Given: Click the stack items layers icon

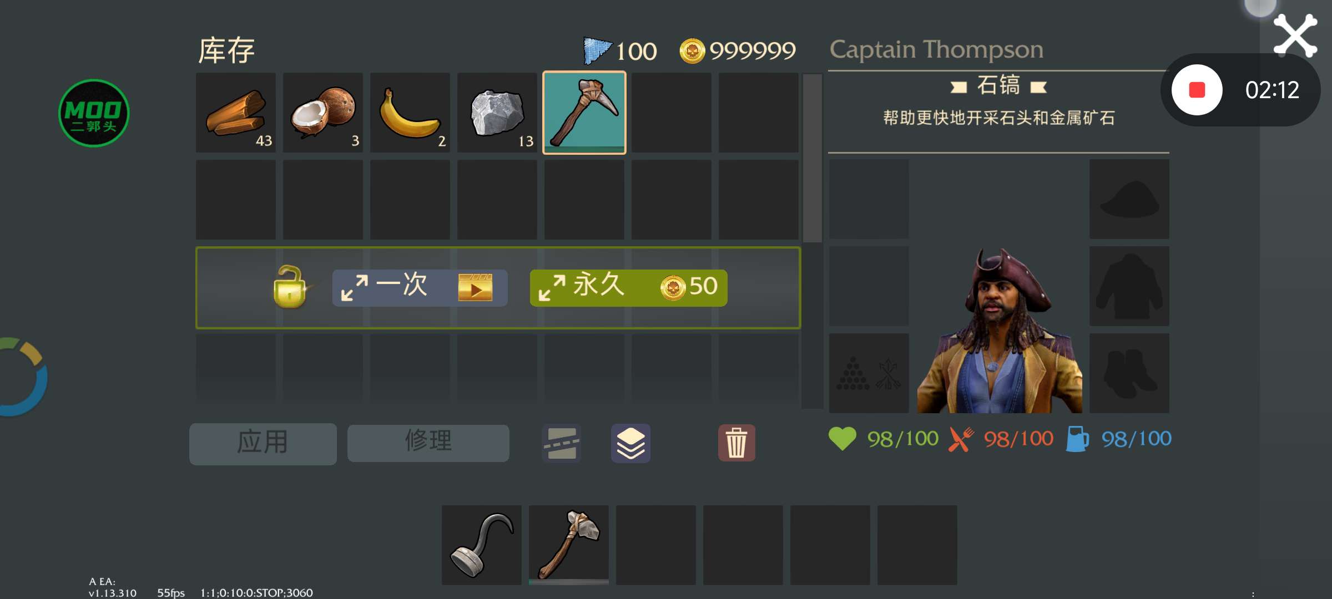Looking at the screenshot, I should [x=630, y=443].
